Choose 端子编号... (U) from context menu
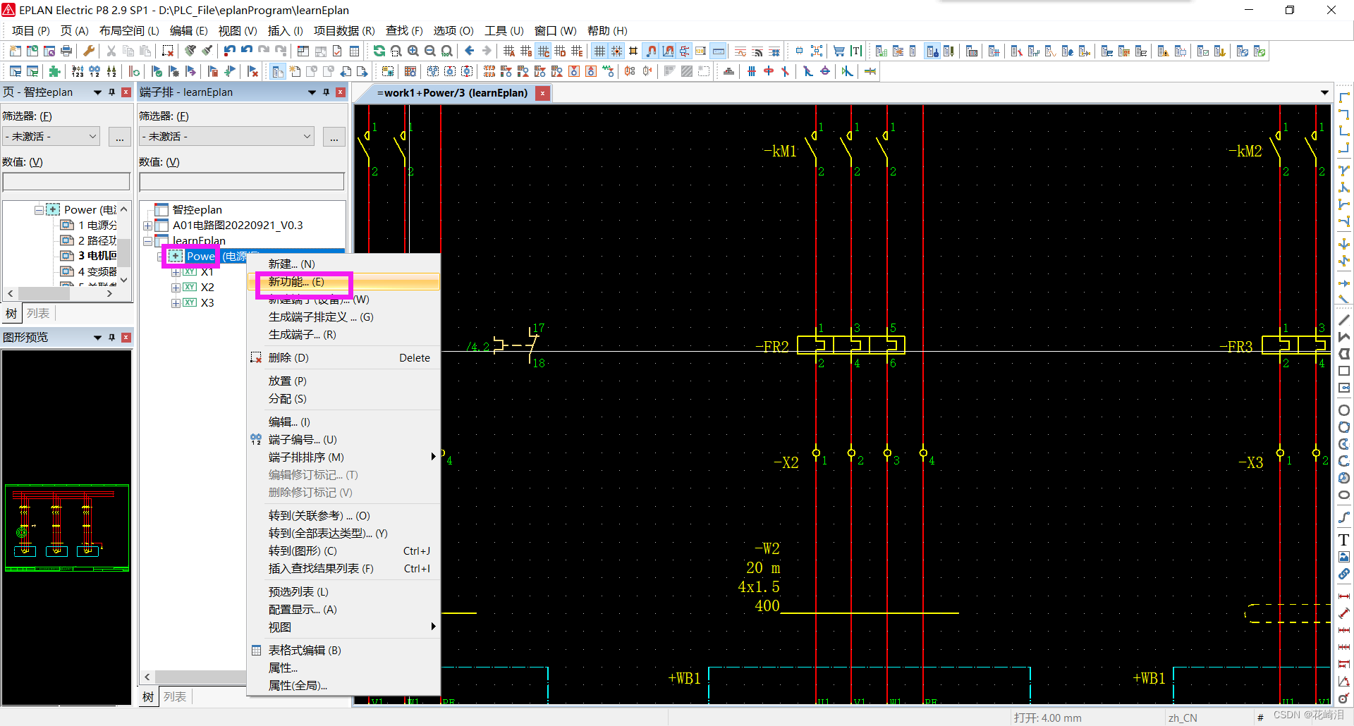The height and width of the screenshot is (726, 1354). (344, 439)
